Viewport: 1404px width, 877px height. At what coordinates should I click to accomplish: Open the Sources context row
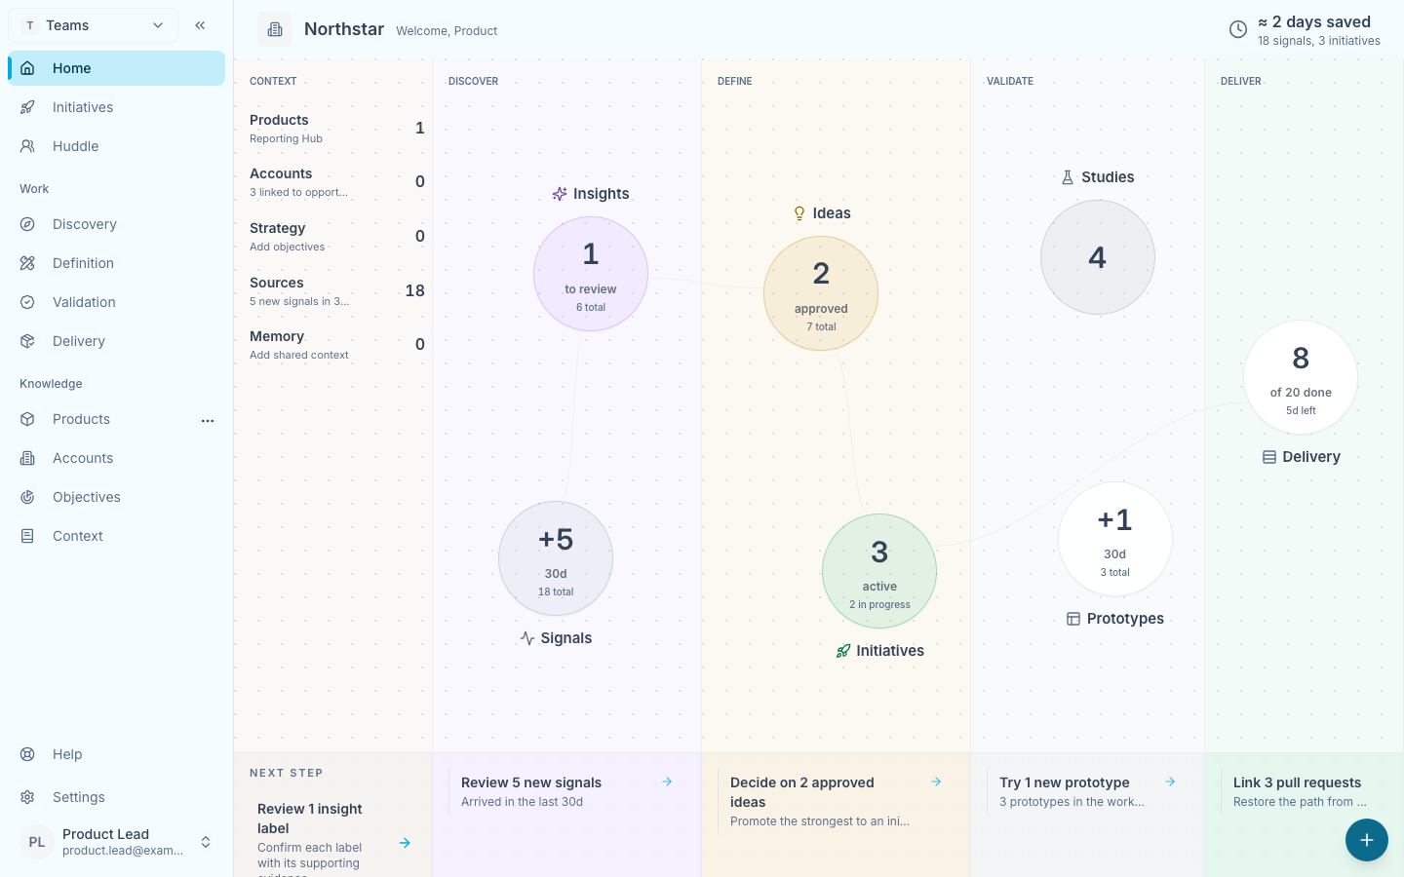click(336, 291)
